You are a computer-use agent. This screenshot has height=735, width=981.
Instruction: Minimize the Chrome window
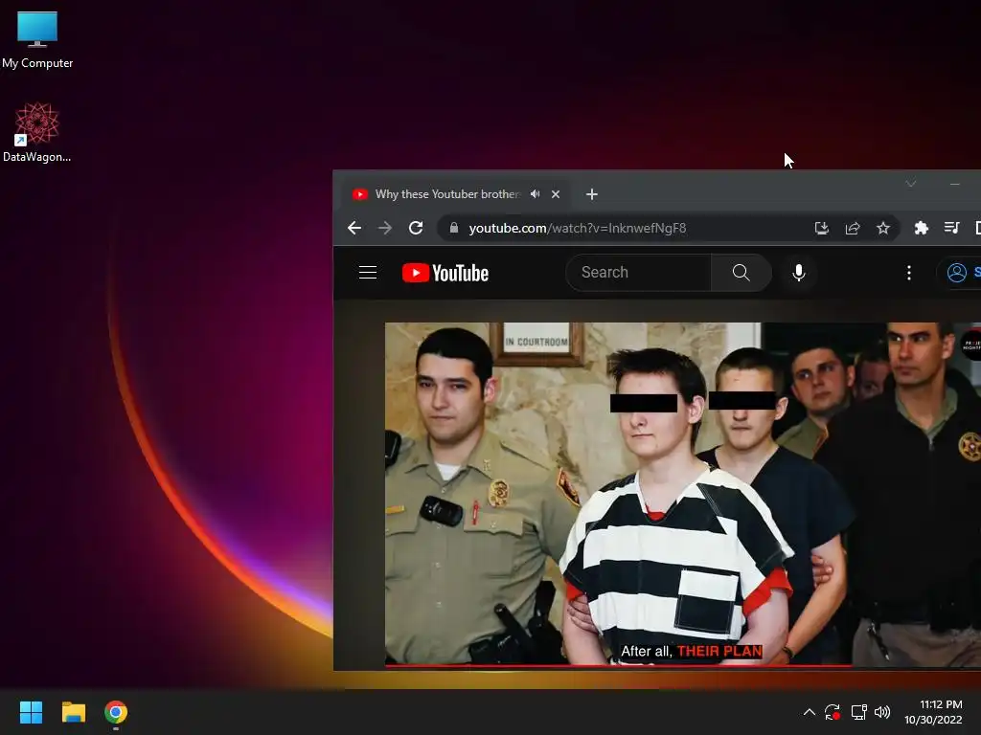pos(955,184)
